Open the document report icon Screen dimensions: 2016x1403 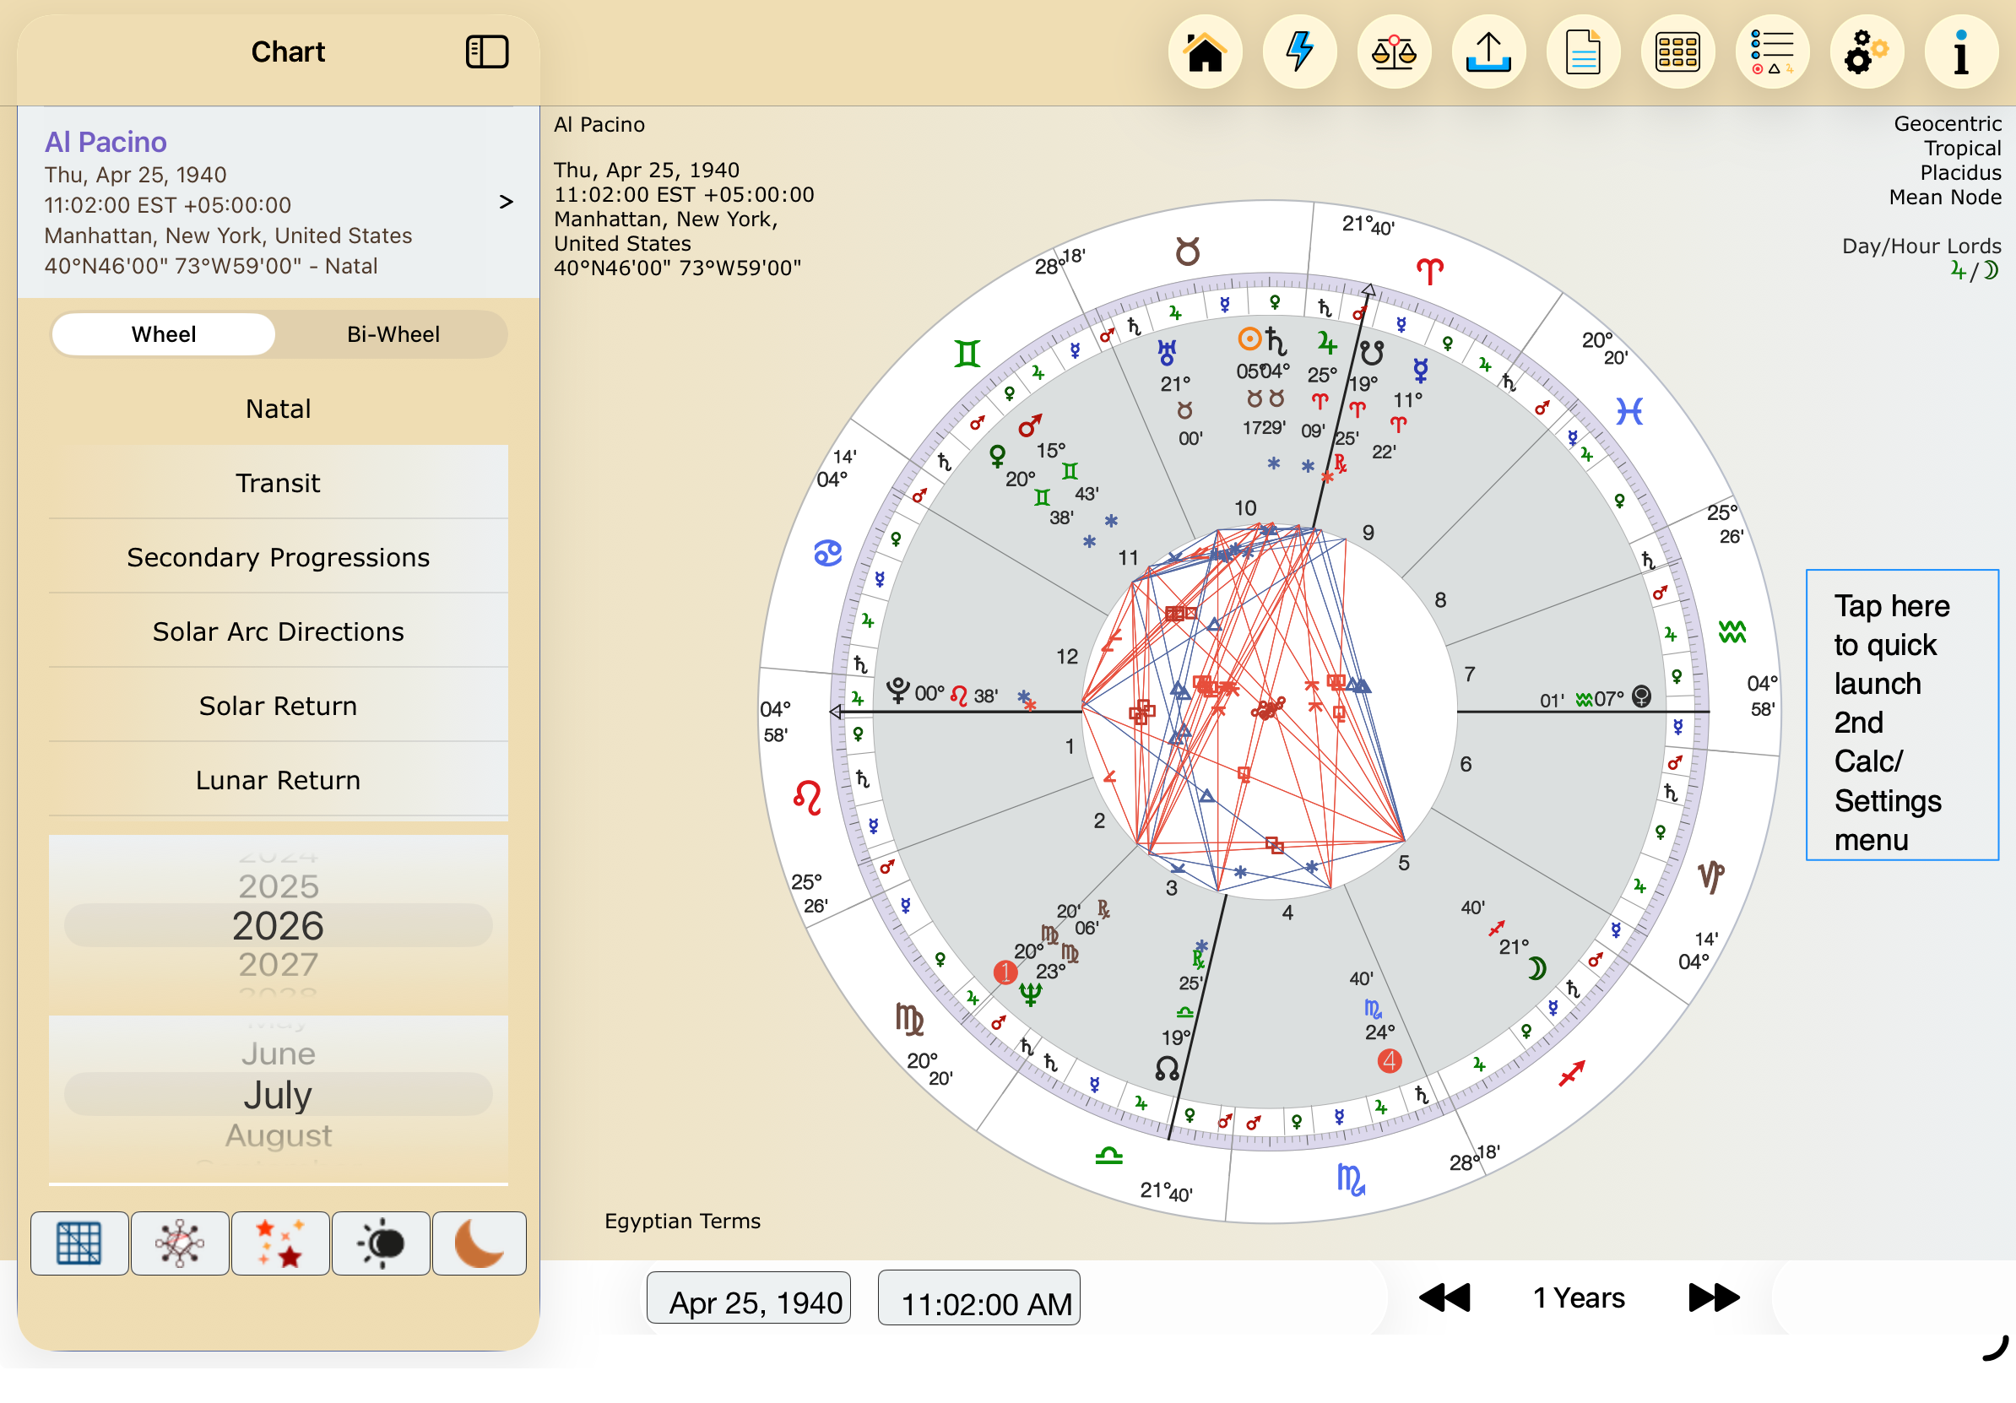coord(1583,52)
